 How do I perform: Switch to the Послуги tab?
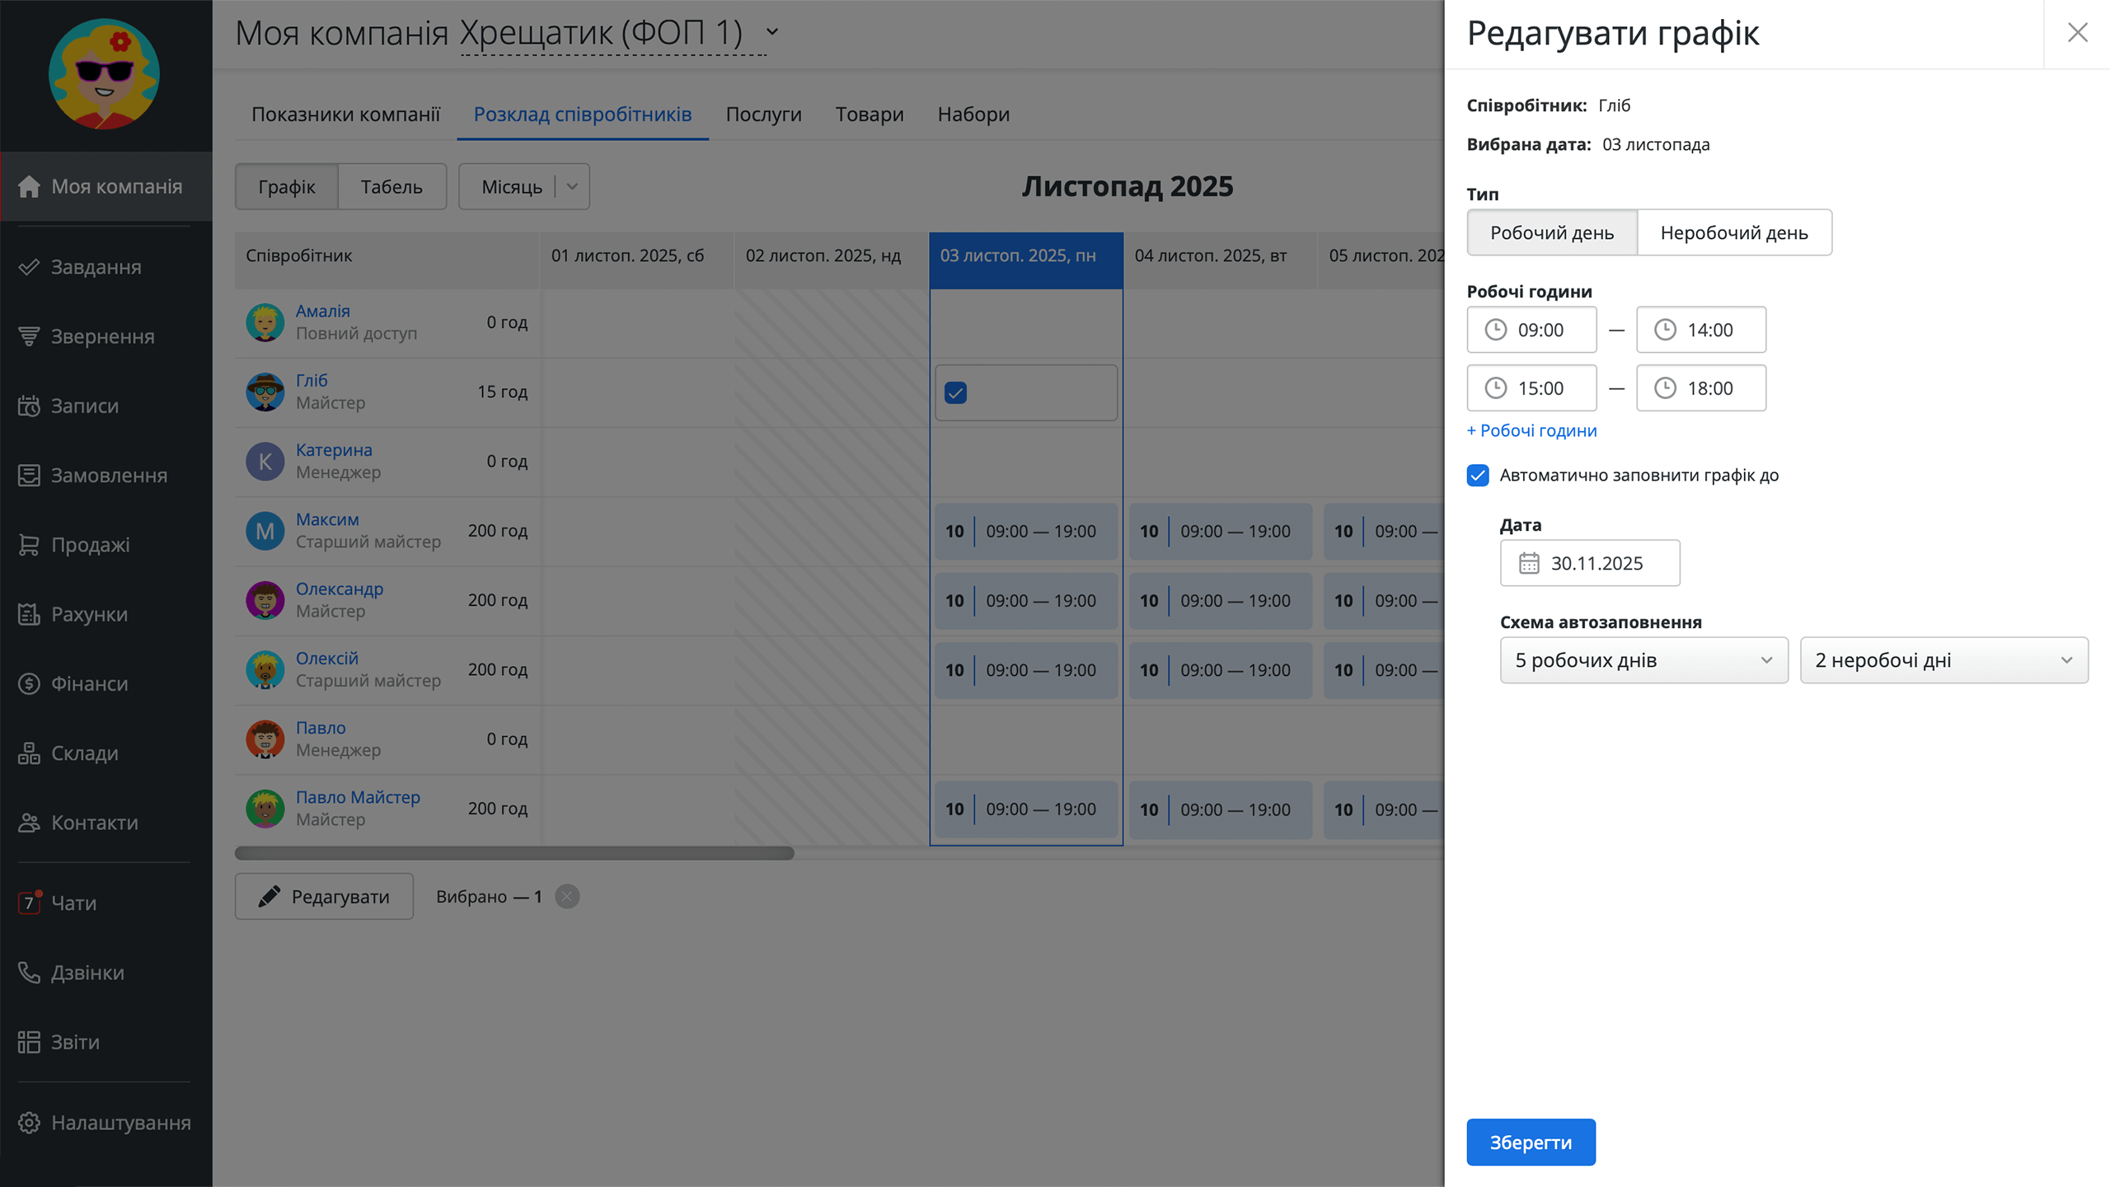click(x=763, y=115)
